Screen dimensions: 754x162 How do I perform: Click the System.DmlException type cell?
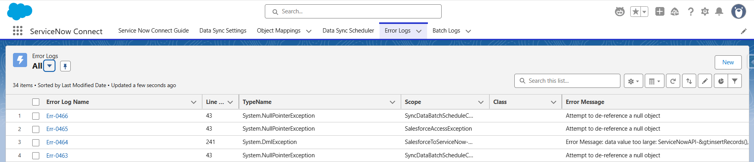coord(270,142)
